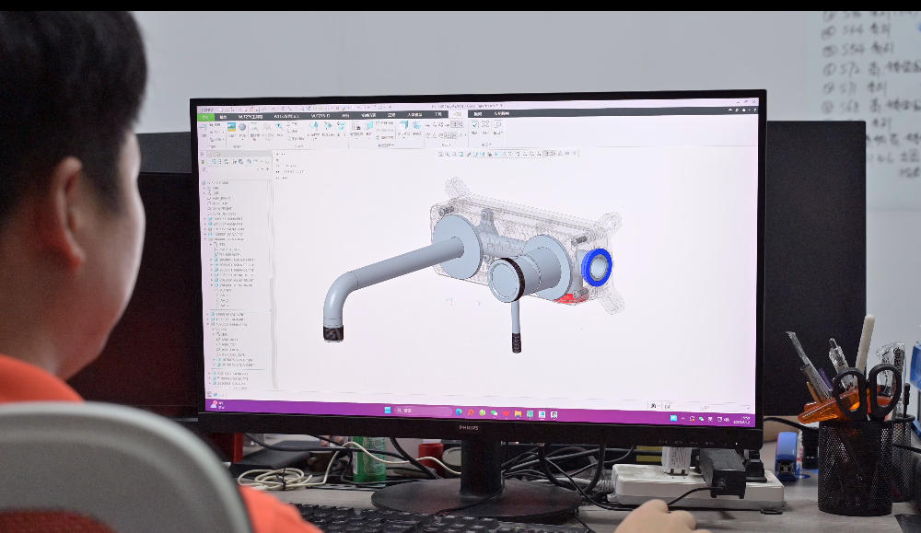Select the blue highlighted ring on the model
Image resolution: width=921 pixels, height=533 pixels.
click(x=597, y=267)
